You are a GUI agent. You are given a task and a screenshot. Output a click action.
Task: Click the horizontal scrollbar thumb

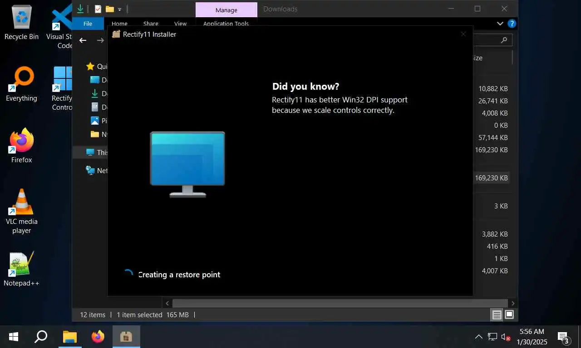pos(340,303)
